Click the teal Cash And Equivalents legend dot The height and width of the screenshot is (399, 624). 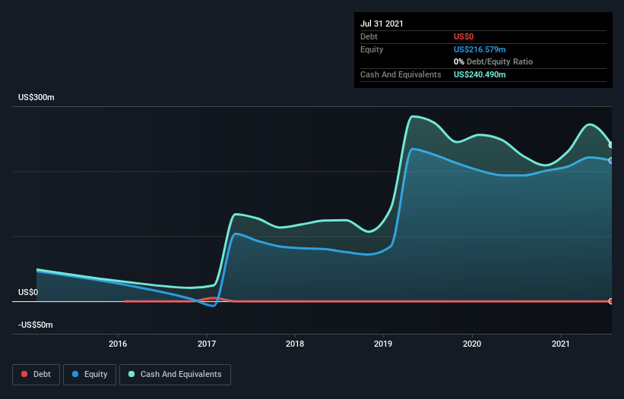coord(131,374)
